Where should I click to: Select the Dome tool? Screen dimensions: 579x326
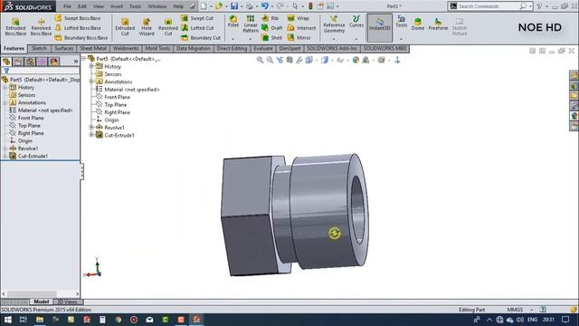point(418,24)
